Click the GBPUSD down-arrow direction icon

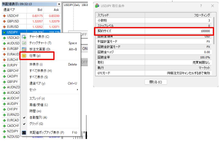pos(4,21)
